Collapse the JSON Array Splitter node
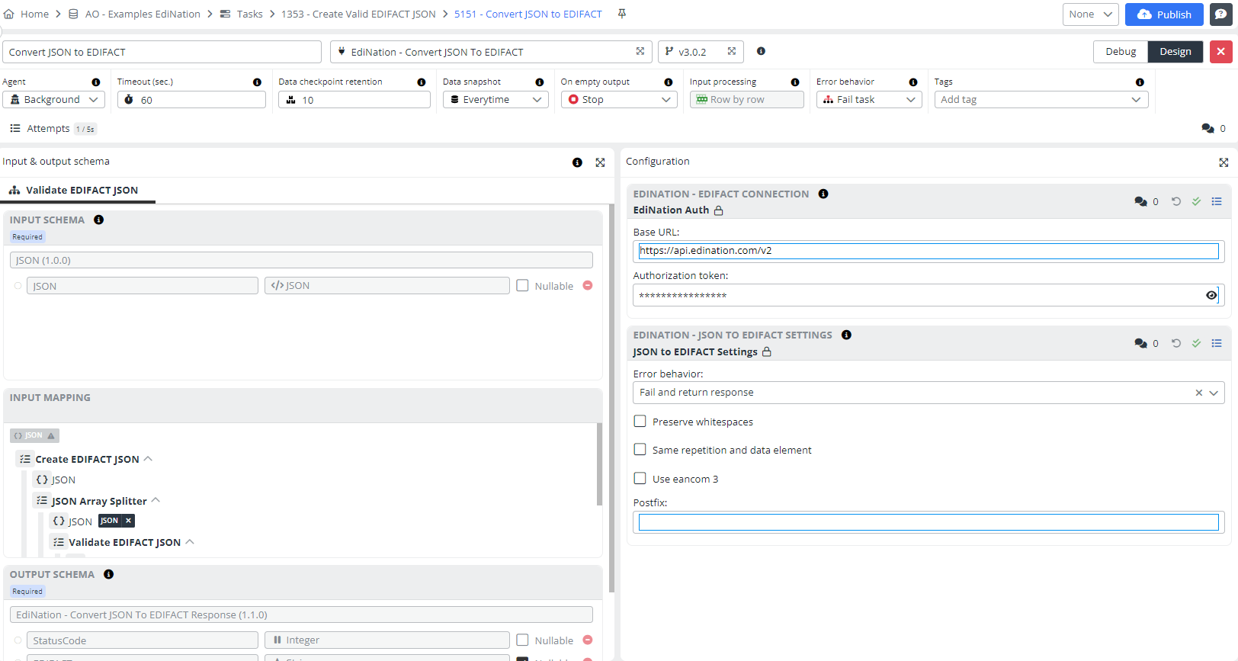Image resolution: width=1238 pixels, height=661 pixels. click(x=156, y=500)
